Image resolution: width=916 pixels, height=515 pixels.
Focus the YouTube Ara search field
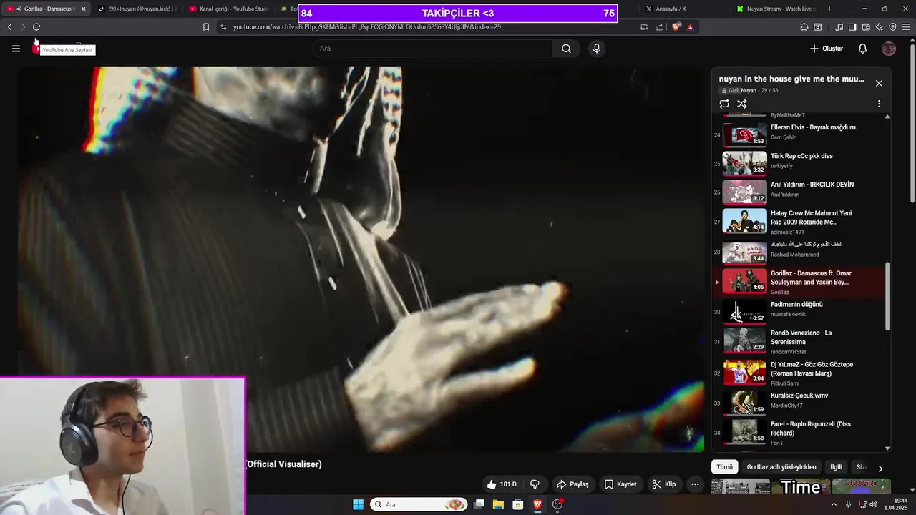tap(432, 49)
